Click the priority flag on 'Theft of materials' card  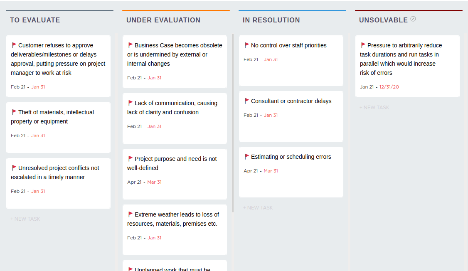point(14,112)
